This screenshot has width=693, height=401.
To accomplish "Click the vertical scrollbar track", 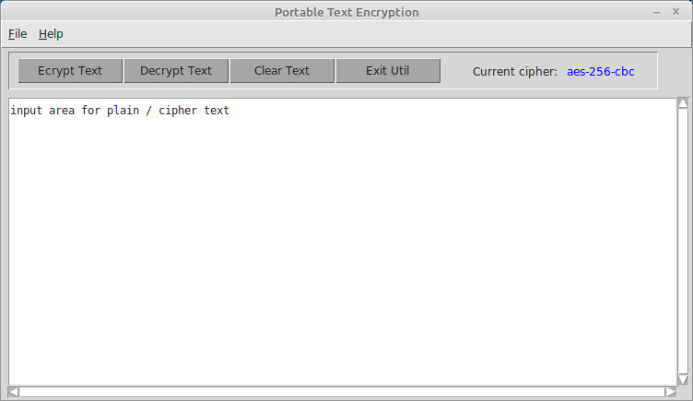I will pyautogui.click(x=683, y=242).
